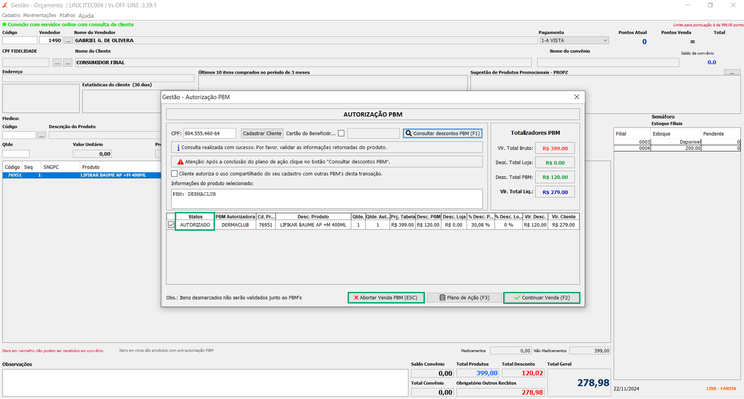The width and height of the screenshot is (744, 399).
Task: Select the LIPIKAR BAUME row in product list
Action: (82, 175)
